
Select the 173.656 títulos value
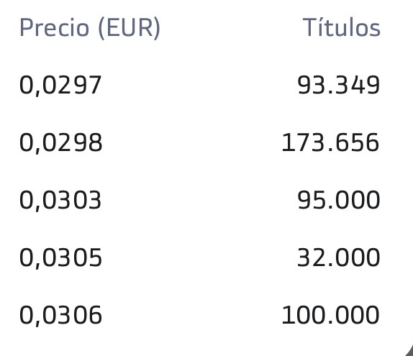(x=330, y=142)
